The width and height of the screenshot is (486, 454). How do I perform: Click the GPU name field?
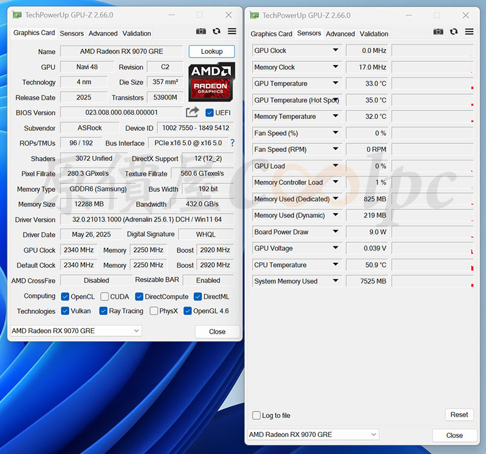[x=122, y=52]
